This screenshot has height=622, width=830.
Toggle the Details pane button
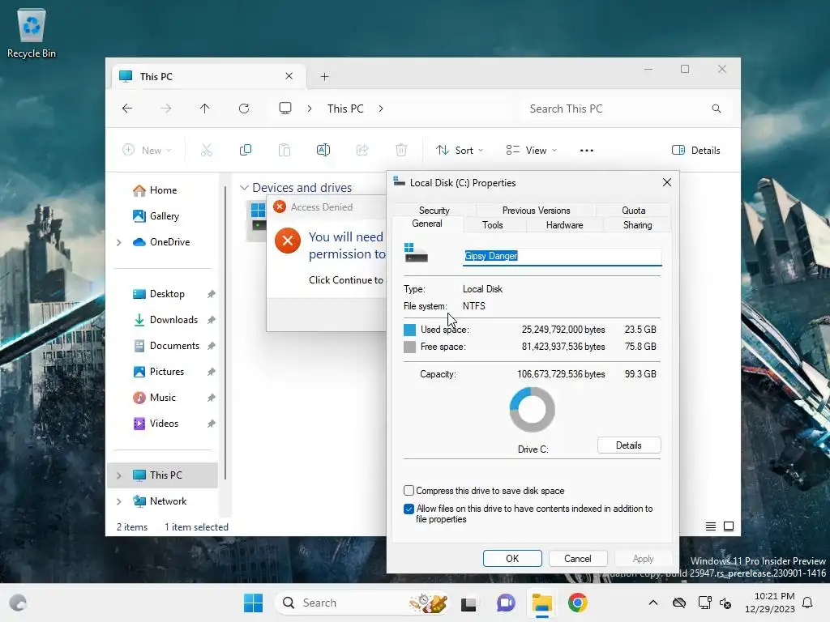point(696,150)
